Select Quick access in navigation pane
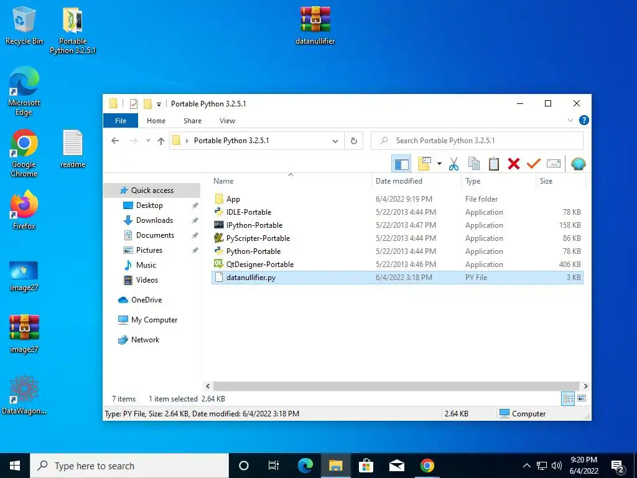Image resolution: width=637 pixels, height=478 pixels. tap(152, 190)
